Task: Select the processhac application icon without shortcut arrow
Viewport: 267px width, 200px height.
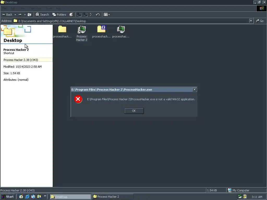Action: [x=121, y=29]
